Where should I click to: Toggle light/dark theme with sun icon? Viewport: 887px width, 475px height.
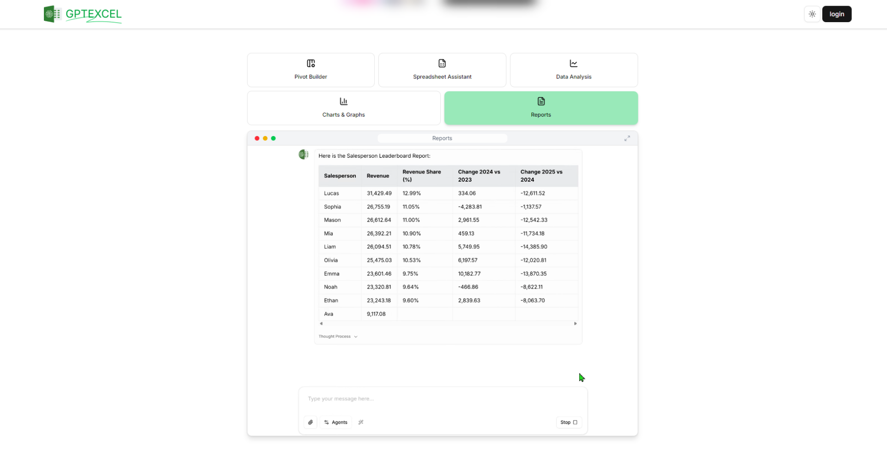pyautogui.click(x=812, y=14)
